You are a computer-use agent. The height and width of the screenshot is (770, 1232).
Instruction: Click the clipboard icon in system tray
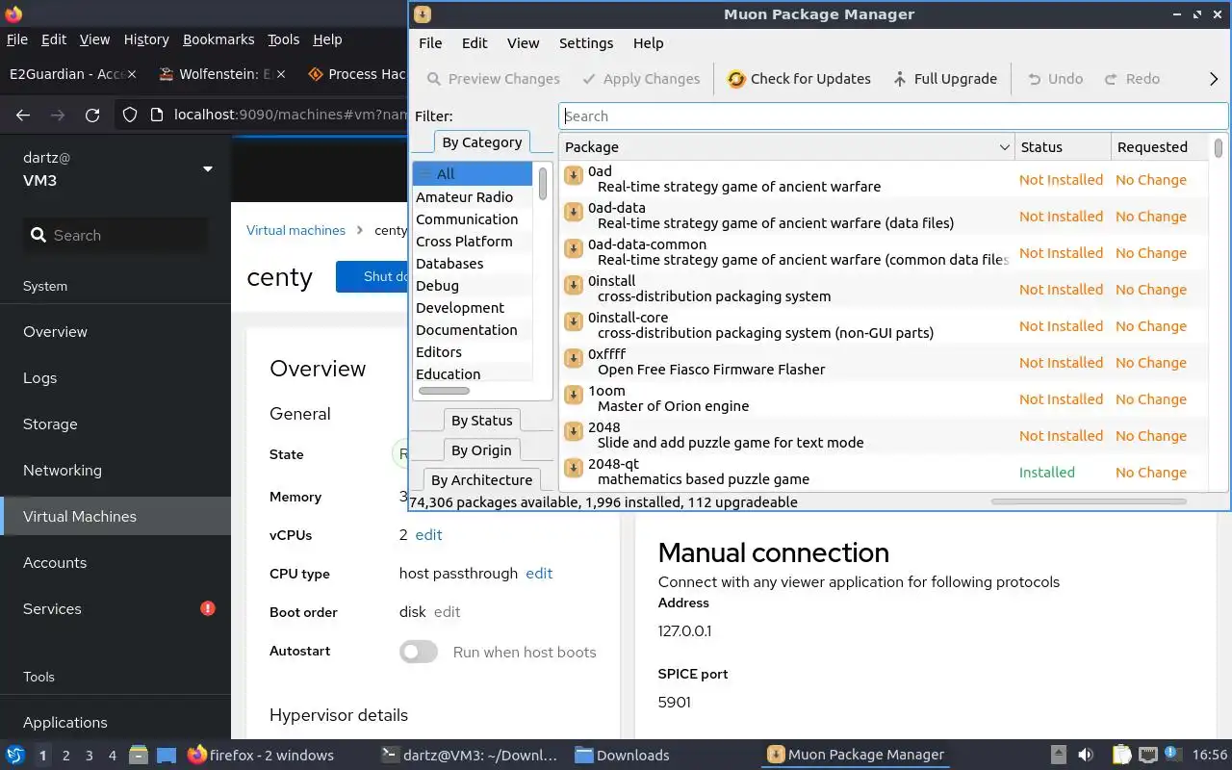coord(1121,756)
